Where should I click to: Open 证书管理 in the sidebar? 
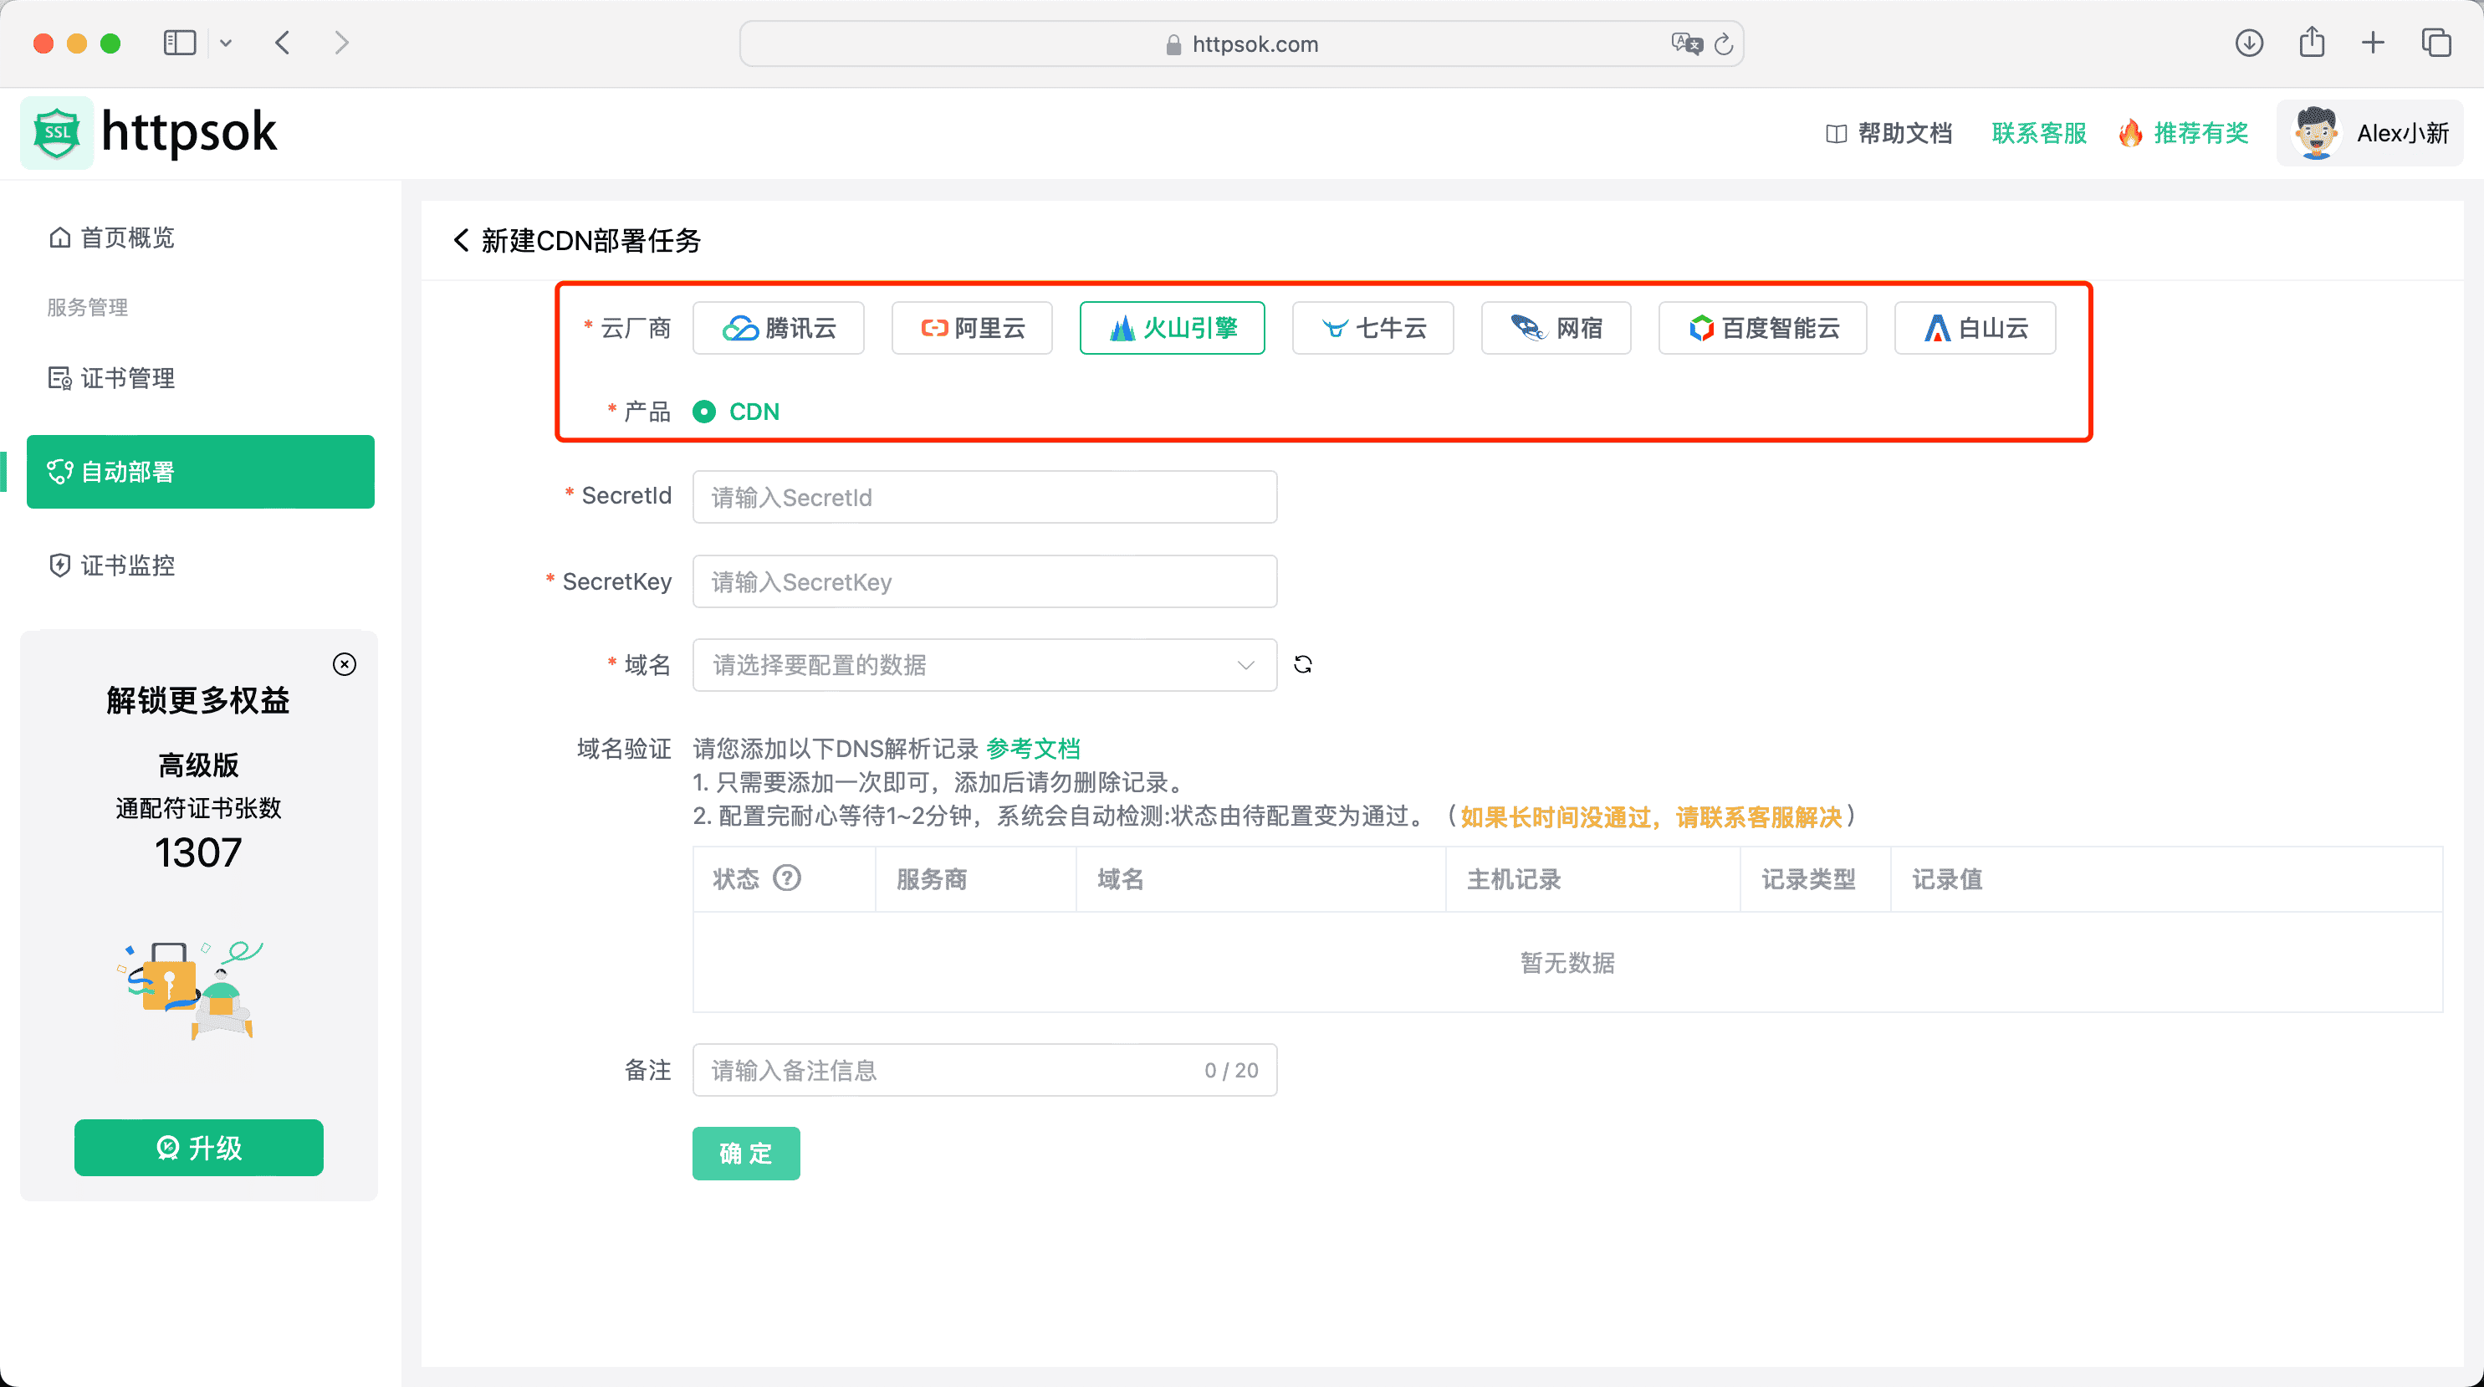click(x=126, y=378)
